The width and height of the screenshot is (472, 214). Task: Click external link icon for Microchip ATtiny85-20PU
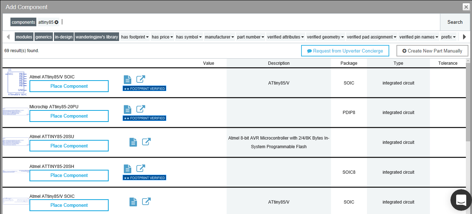(141, 109)
